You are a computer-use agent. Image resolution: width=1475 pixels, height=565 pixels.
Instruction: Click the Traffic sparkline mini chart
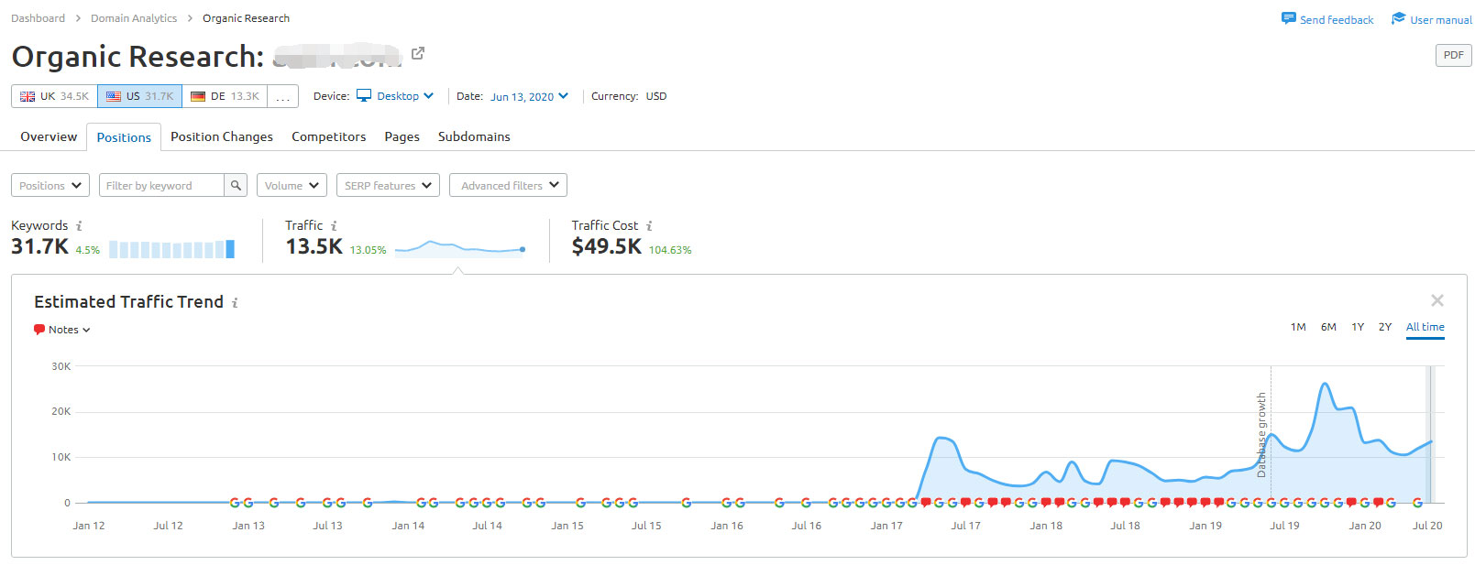coord(459,247)
